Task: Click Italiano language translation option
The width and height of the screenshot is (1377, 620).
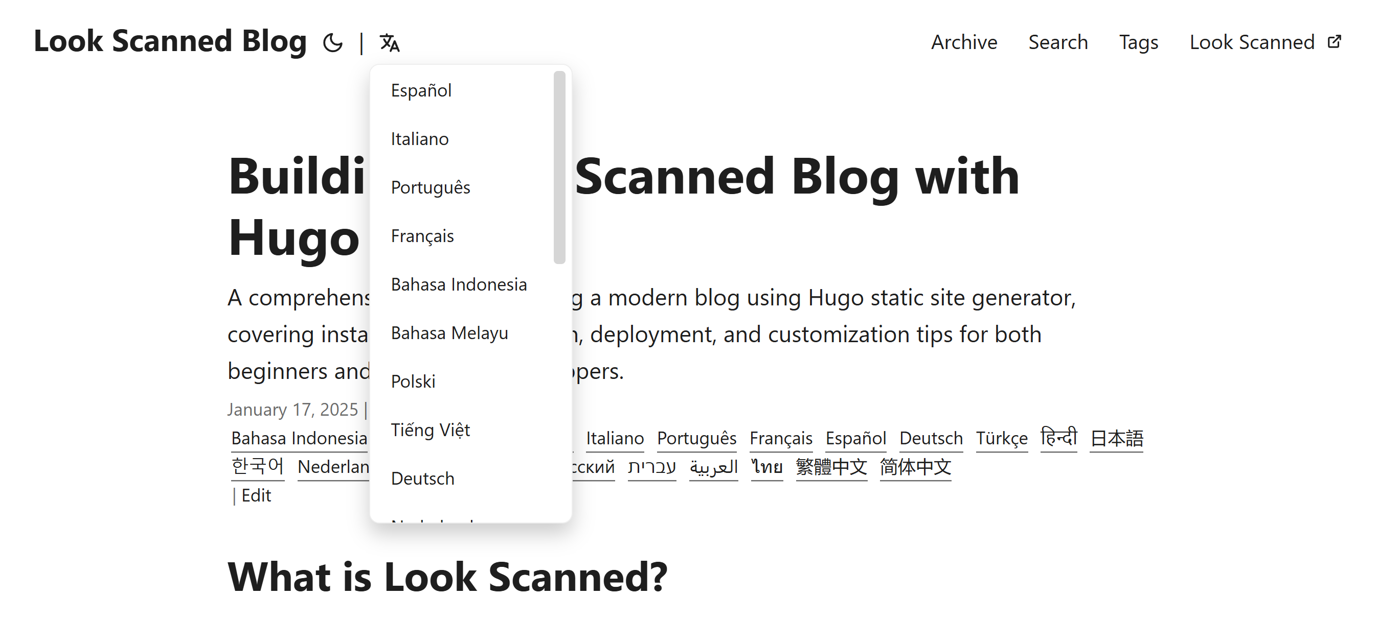Action: tap(420, 138)
